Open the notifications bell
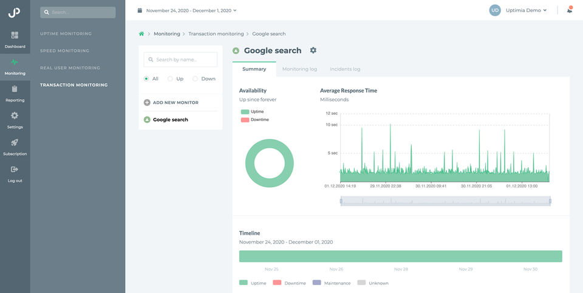 [569, 10]
